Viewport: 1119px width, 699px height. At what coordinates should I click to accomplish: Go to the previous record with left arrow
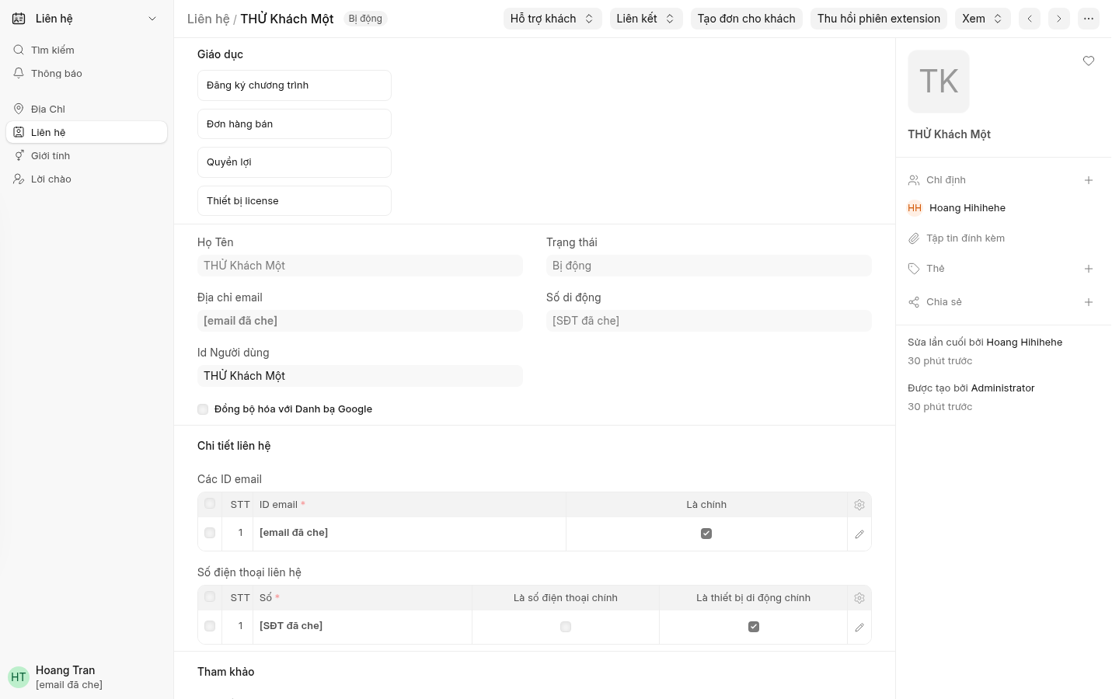1030,19
